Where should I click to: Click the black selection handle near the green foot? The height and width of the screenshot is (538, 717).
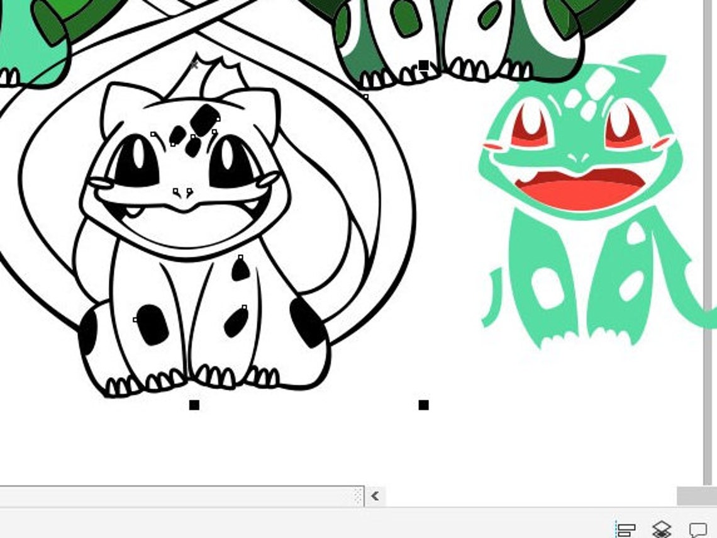(425, 64)
